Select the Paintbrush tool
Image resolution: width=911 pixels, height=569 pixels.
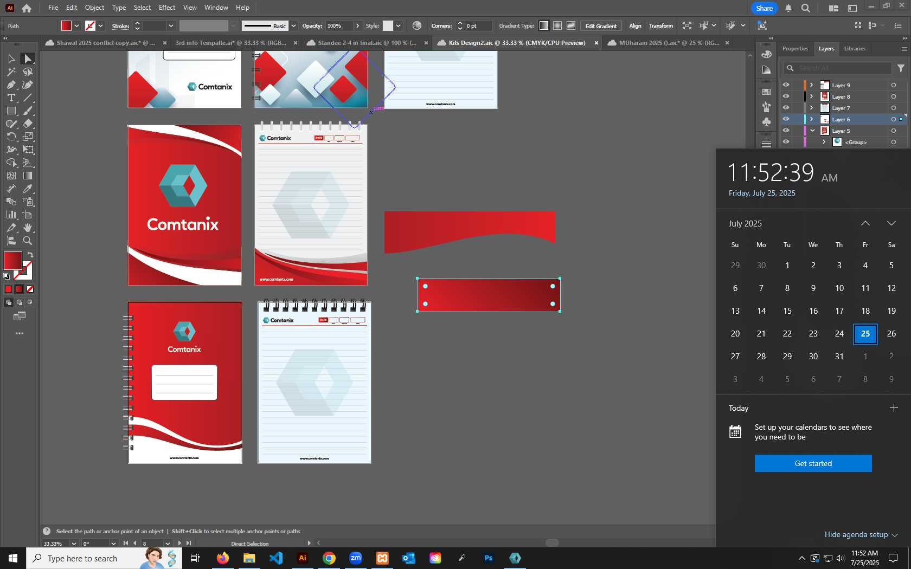pos(28,111)
